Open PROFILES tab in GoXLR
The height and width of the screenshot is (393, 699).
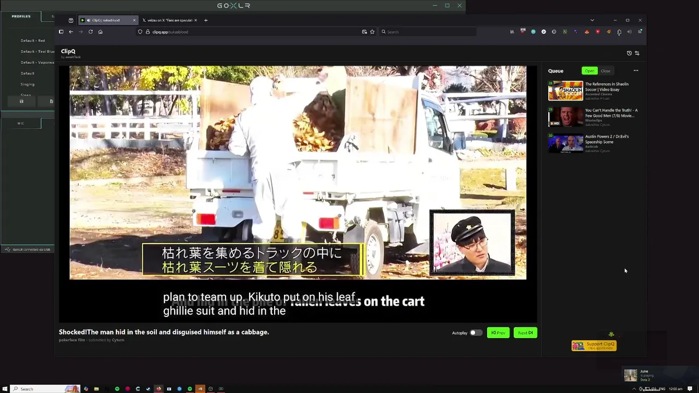(x=21, y=16)
